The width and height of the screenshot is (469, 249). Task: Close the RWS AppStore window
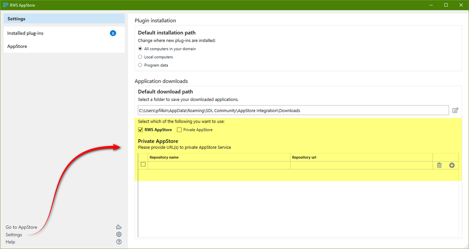tap(461, 5)
